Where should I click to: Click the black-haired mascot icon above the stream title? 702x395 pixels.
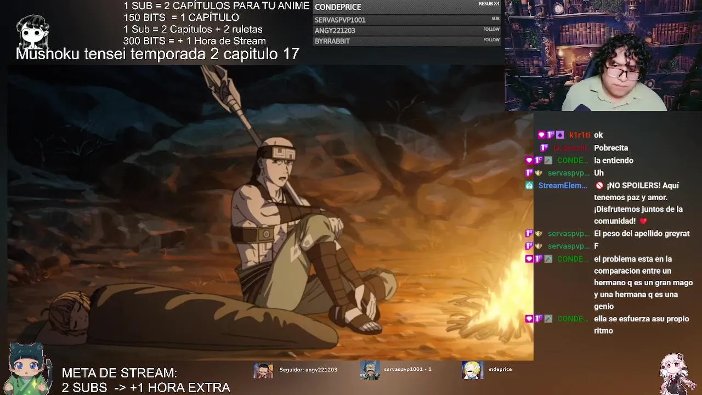coord(33,31)
